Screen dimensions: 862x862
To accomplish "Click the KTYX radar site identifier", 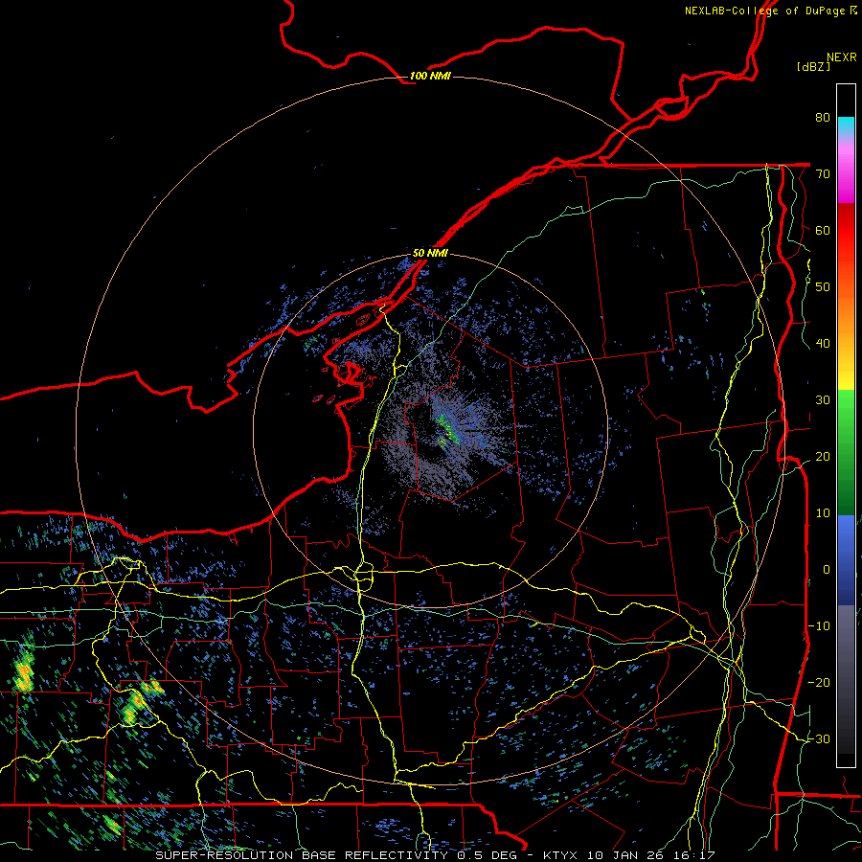I will (560, 855).
